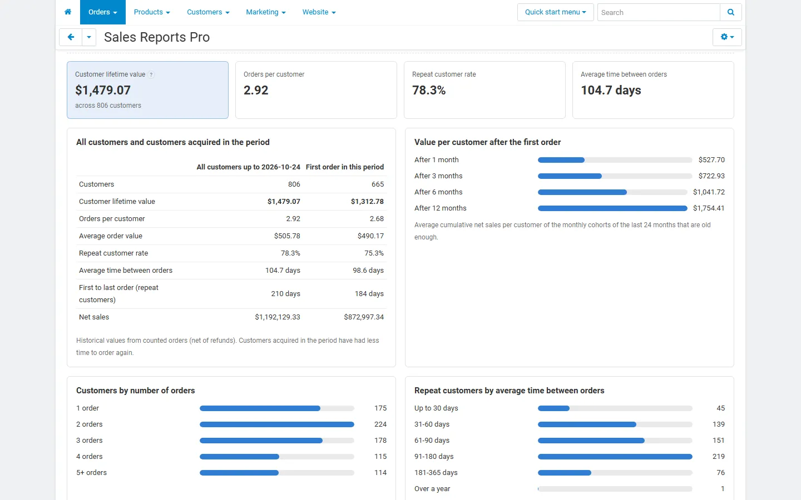Click the After 1 month value bar
This screenshot has width=801, height=500.
tap(615, 160)
